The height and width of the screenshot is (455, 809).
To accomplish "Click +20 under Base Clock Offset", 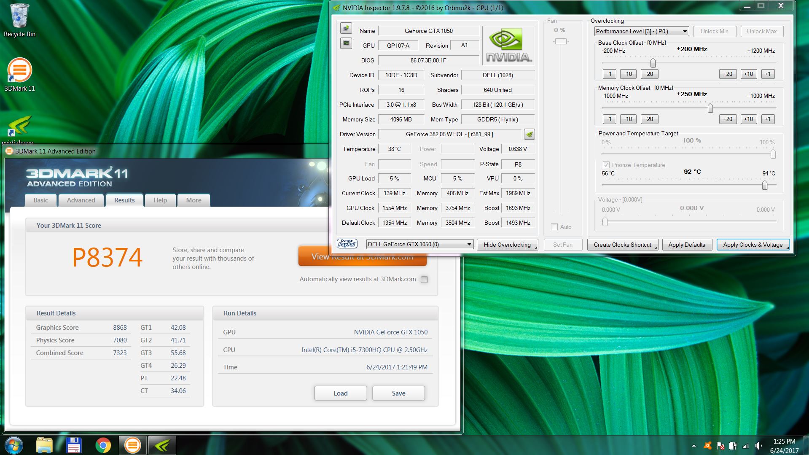I will click(x=728, y=74).
